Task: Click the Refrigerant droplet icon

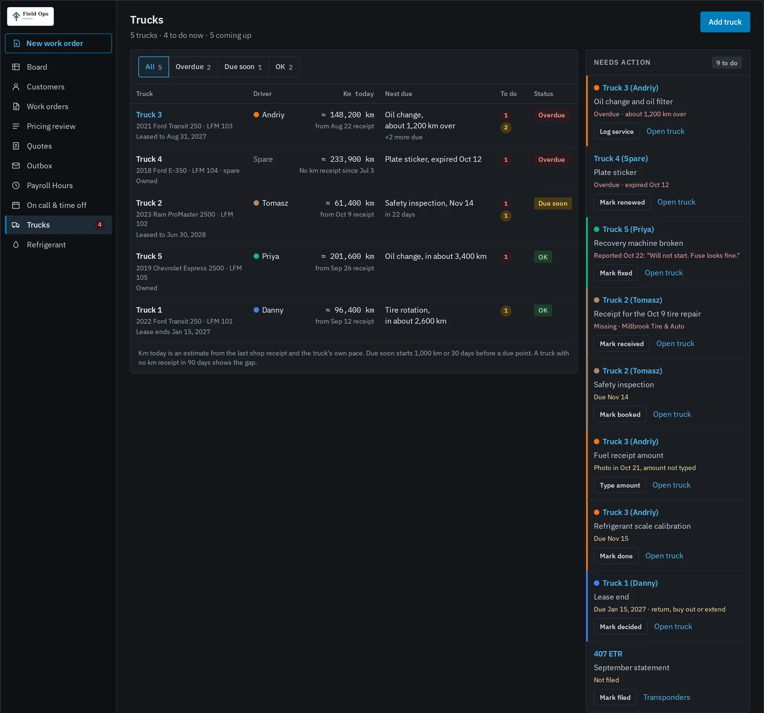Action: pos(16,244)
